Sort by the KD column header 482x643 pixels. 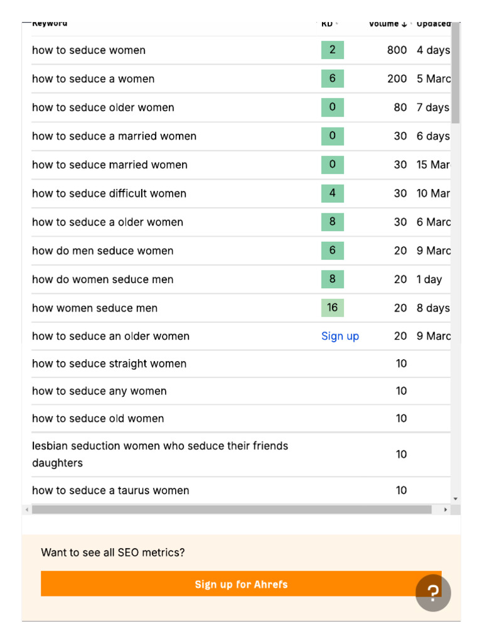click(328, 24)
